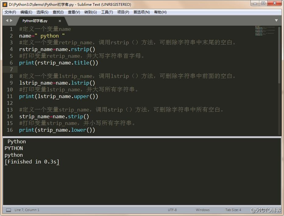Click line number 7 in the gutter
Viewport: 284px width, 216px height.
click(11, 69)
